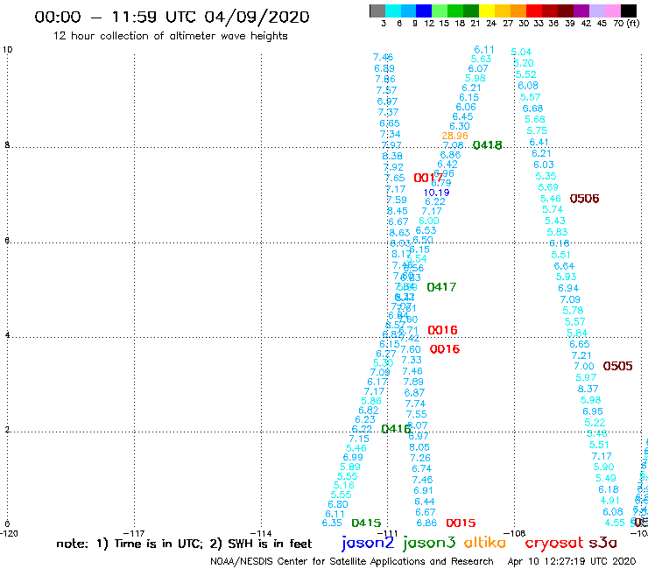Viewport: 648px width, 569px height.
Task: Click the note about UTC and SWH
Action: (x=184, y=544)
